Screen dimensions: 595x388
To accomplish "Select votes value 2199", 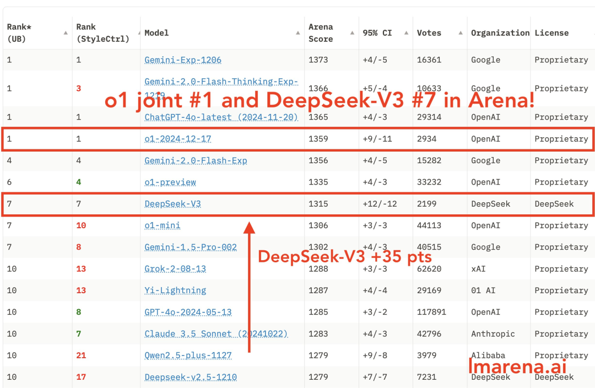I will pos(426,204).
